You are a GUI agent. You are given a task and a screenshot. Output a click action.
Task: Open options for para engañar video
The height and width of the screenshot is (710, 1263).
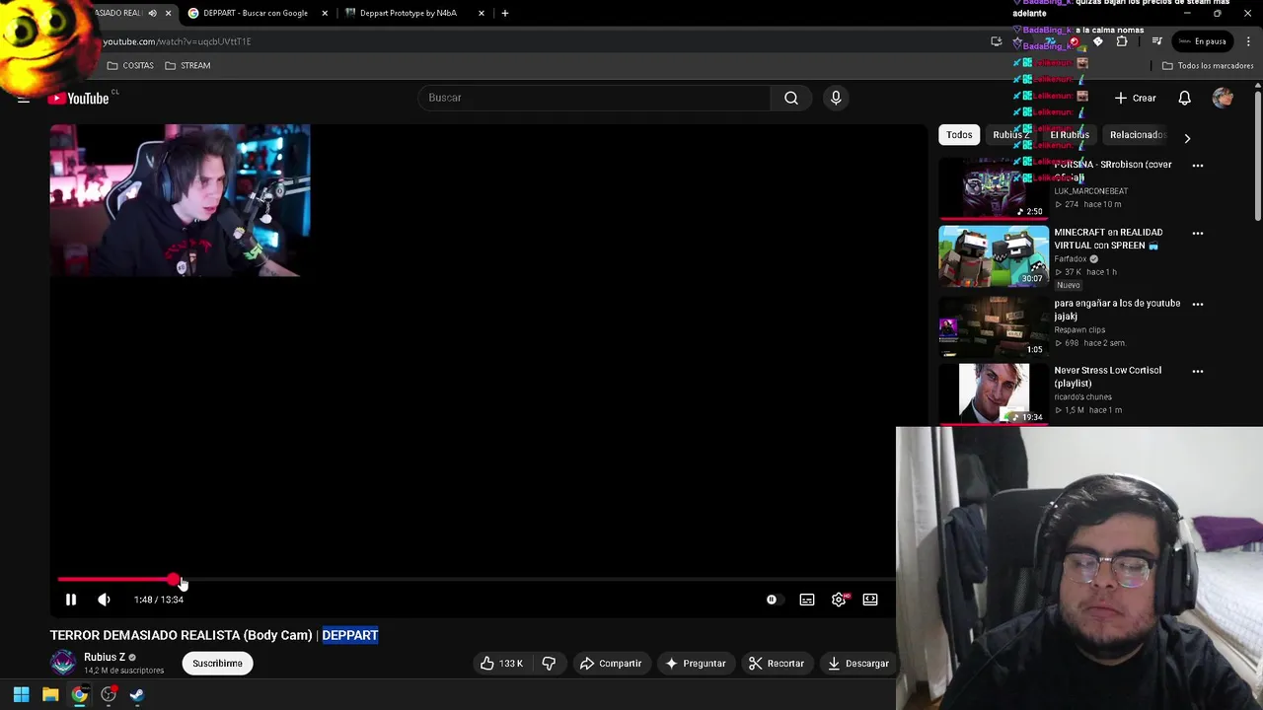tap(1198, 304)
